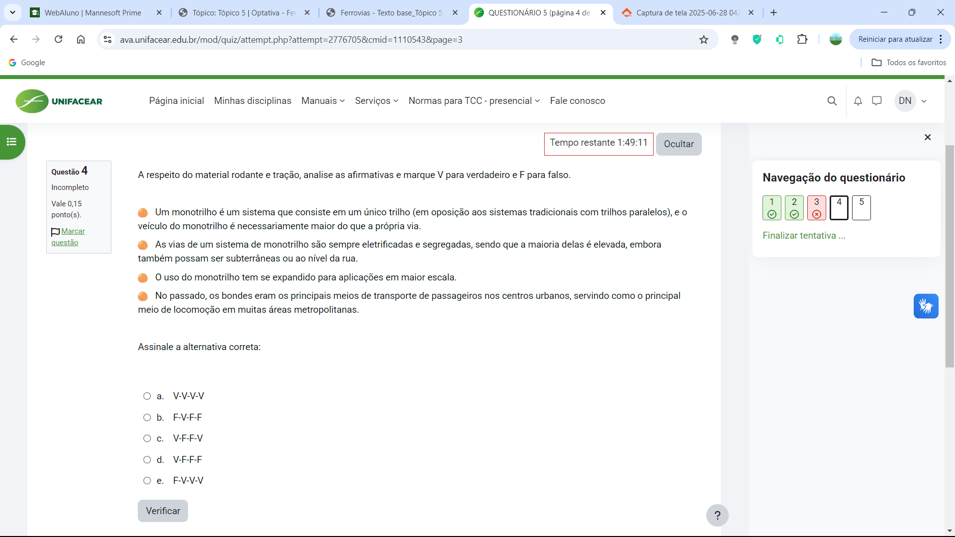Screen dimensions: 955x537
Task: Open a new browser tab
Action: (773, 12)
